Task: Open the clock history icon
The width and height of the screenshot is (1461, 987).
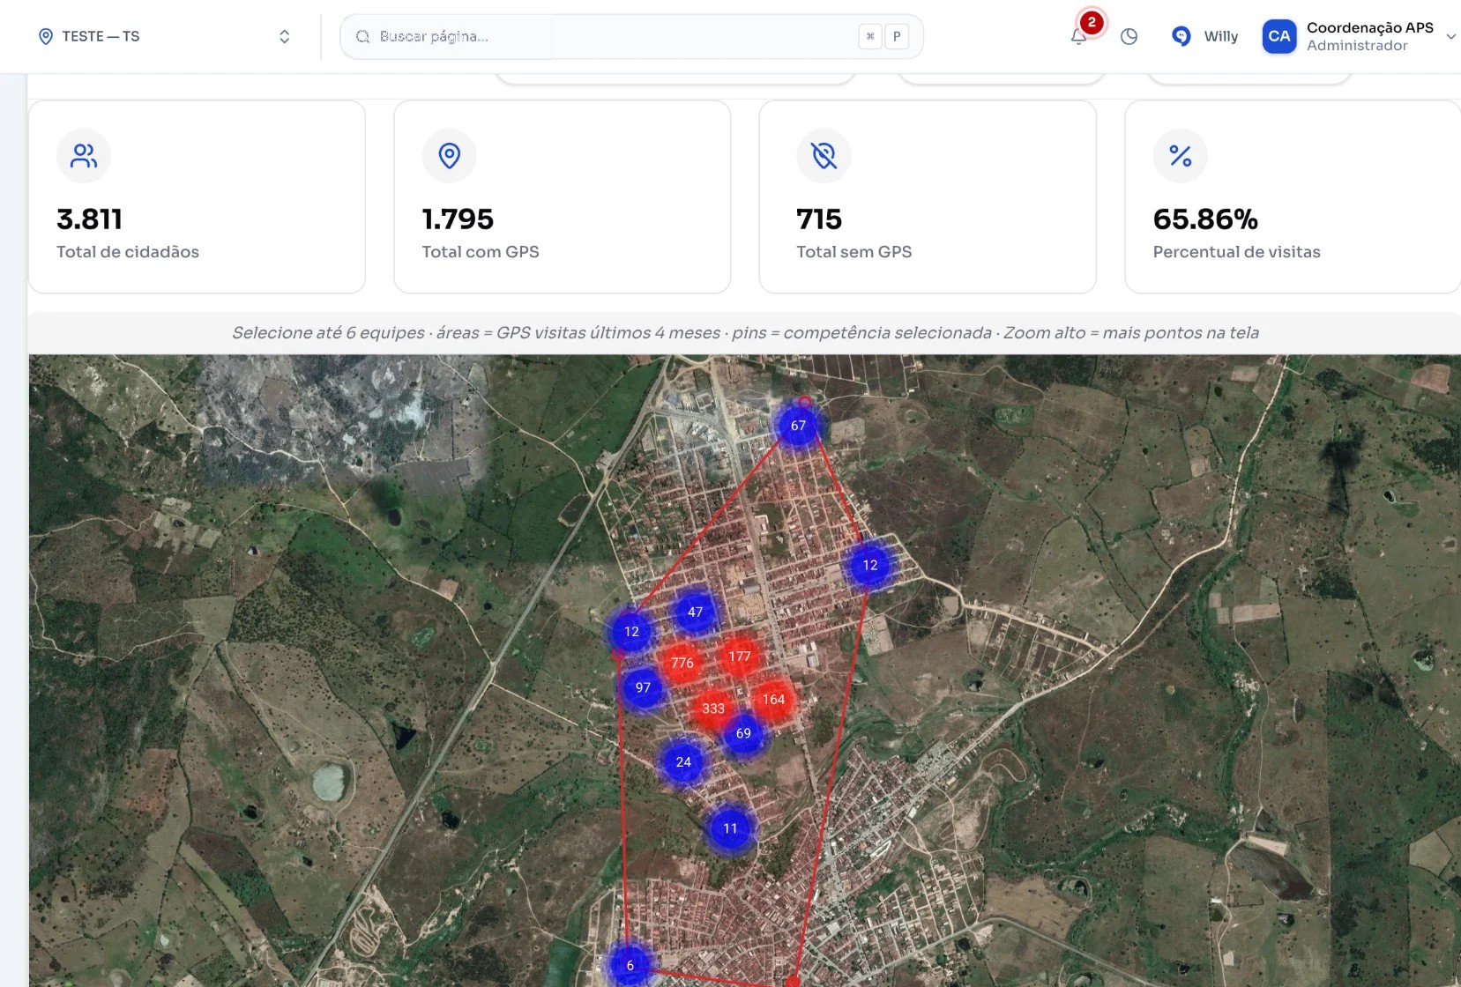Action: click(1129, 37)
